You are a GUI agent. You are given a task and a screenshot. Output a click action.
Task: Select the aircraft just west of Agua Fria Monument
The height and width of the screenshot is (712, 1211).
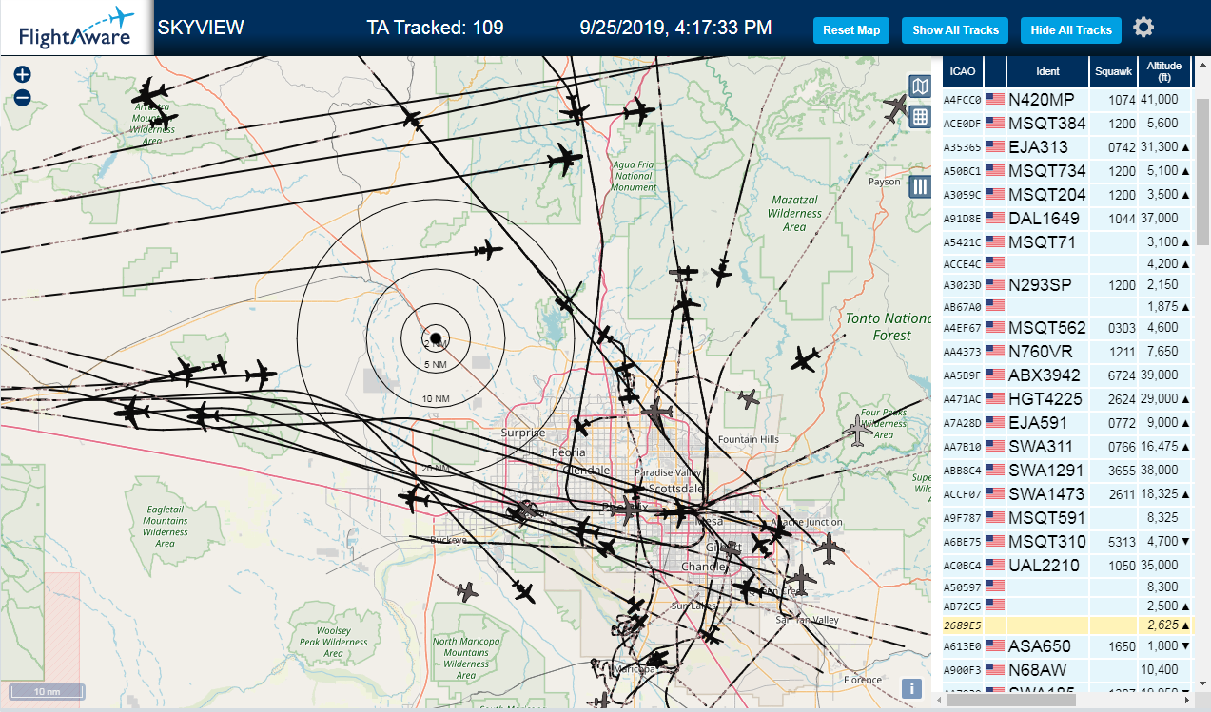pyautogui.click(x=565, y=160)
